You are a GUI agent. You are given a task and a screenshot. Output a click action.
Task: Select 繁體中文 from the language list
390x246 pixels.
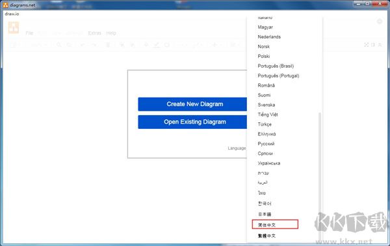tap(266, 236)
